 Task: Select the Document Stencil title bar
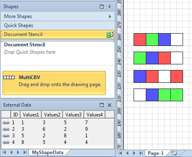click(x=58, y=34)
